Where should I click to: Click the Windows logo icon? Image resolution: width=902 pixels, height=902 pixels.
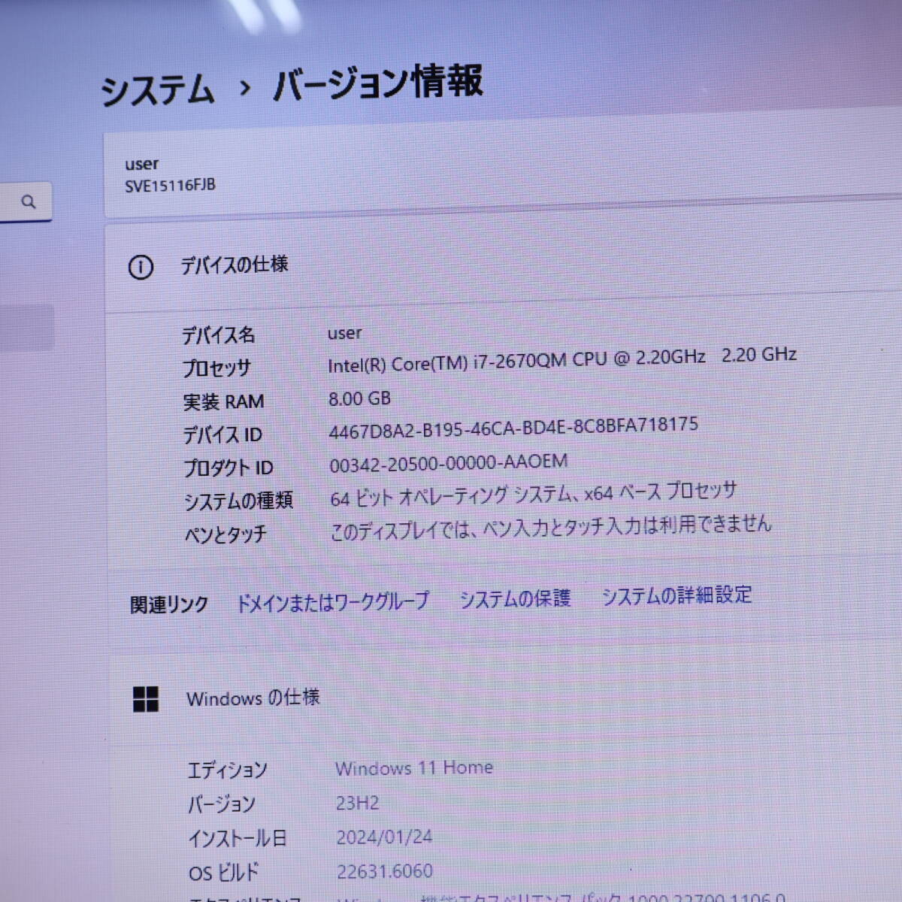point(145,699)
